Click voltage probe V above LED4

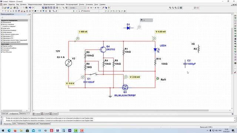point(154,38)
